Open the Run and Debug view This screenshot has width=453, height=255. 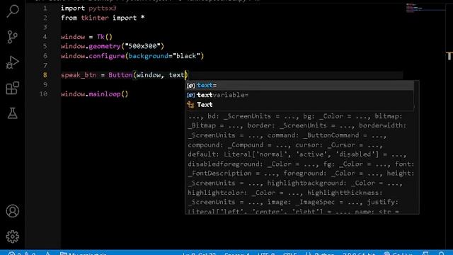coord(13,62)
